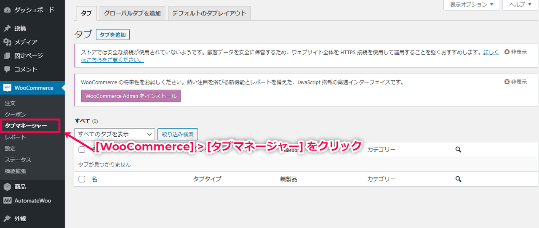This screenshot has width=539, height=228.
Task: Click the タブが見つかりません row text
Action: pos(105,164)
